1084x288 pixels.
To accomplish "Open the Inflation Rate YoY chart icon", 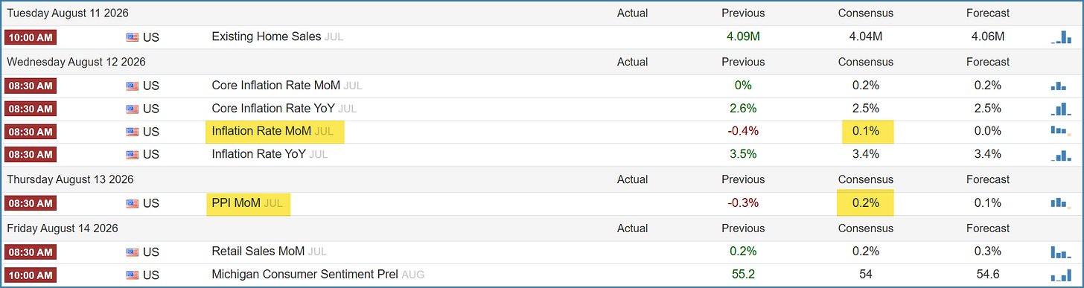I will click(x=1062, y=154).
